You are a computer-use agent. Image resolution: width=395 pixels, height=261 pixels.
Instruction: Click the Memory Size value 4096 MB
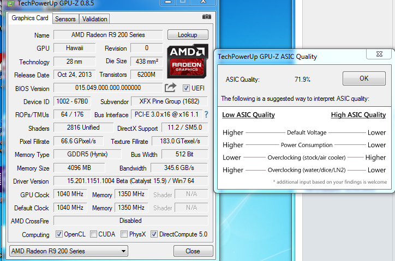(79, 168)
